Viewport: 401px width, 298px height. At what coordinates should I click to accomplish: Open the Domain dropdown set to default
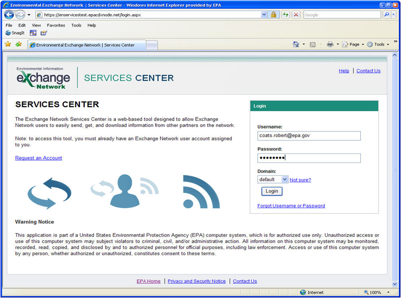point(273,180)
